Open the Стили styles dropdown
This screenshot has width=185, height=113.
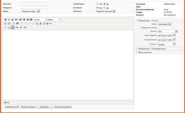point(41,20)
